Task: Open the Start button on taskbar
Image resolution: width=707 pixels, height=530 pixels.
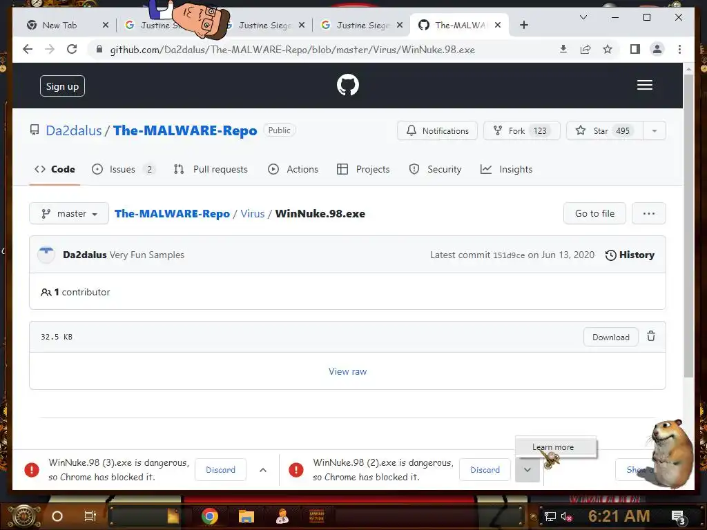Action: (x=23, y=516)
